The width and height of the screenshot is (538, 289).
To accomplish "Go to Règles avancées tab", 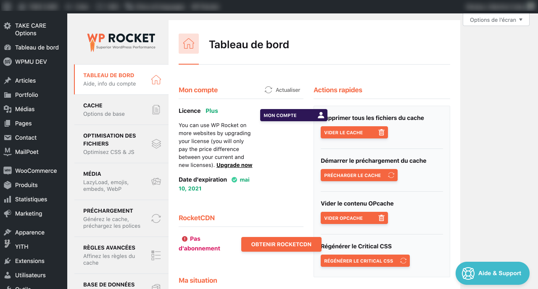I will 121,255.
